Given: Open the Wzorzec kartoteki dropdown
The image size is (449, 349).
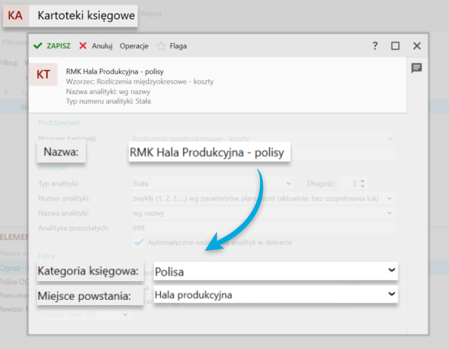Looking at the screenshot, I should [x=389, y=138].
